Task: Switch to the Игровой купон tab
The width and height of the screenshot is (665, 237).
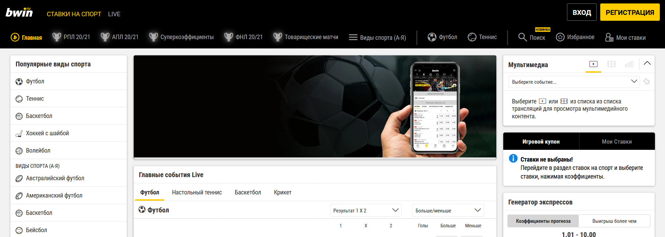Action: 541,142
